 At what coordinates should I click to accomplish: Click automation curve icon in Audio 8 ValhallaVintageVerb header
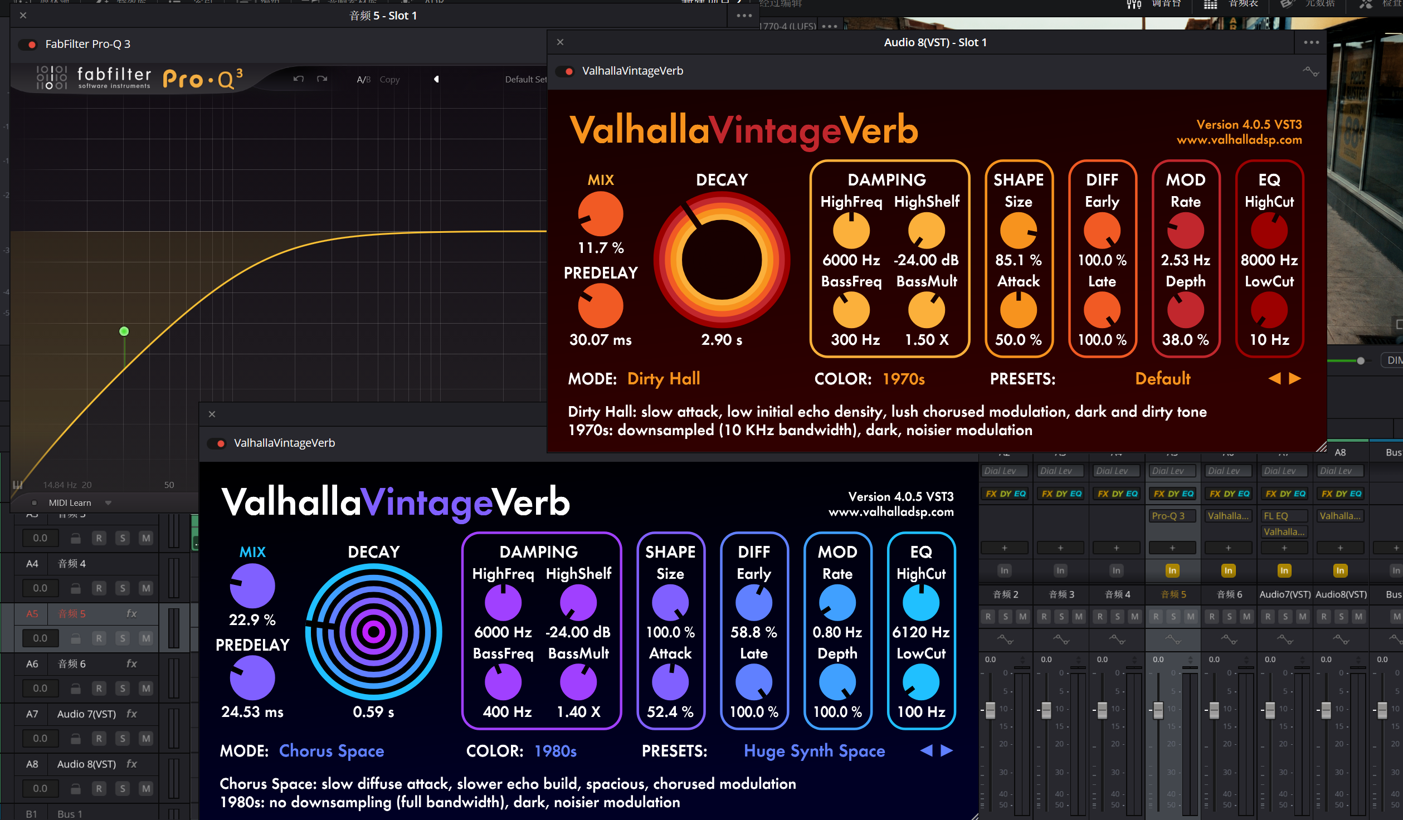tap(1311, 71)
